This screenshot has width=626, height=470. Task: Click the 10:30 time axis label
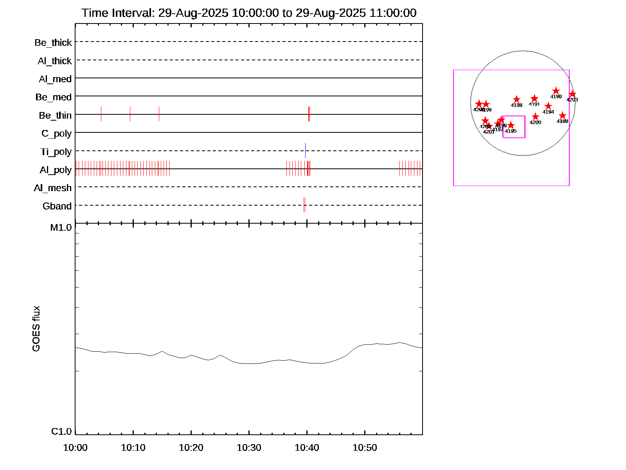click(x=249, y=448)
